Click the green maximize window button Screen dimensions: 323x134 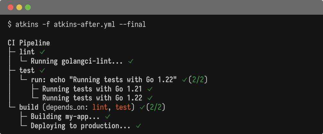[28, 7]
